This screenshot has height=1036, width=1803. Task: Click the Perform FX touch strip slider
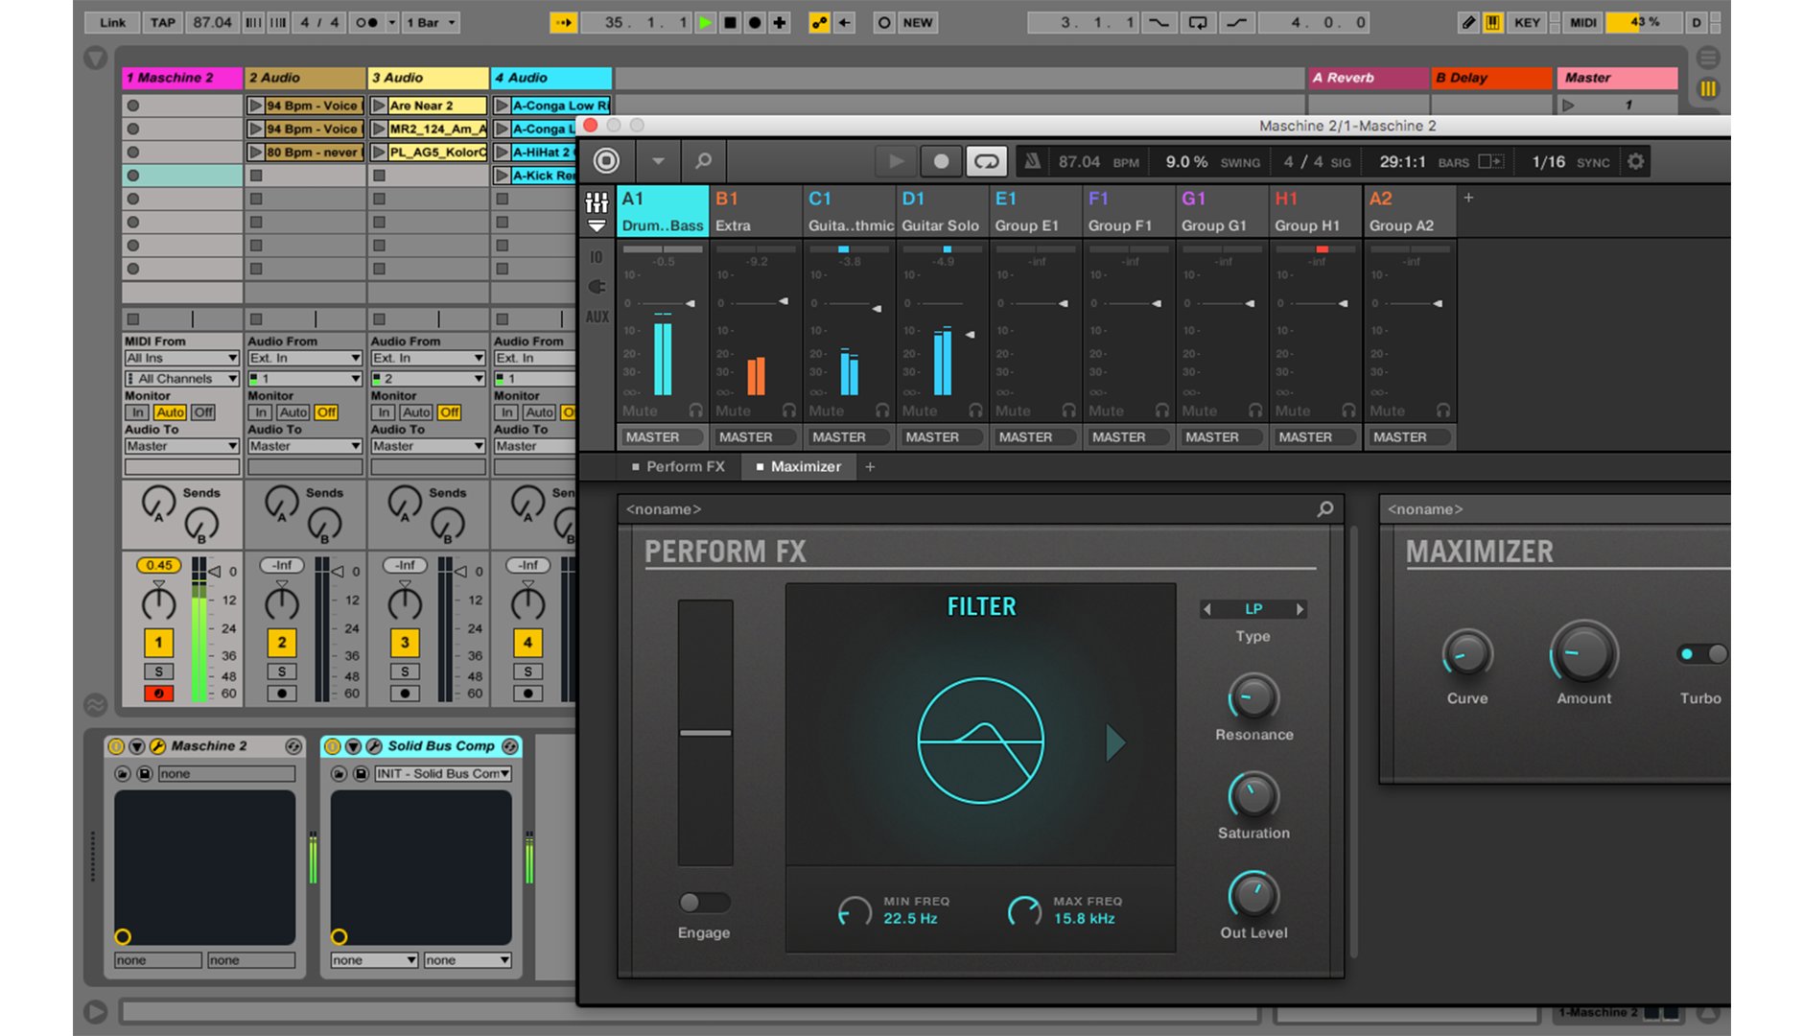pos(705,733)
